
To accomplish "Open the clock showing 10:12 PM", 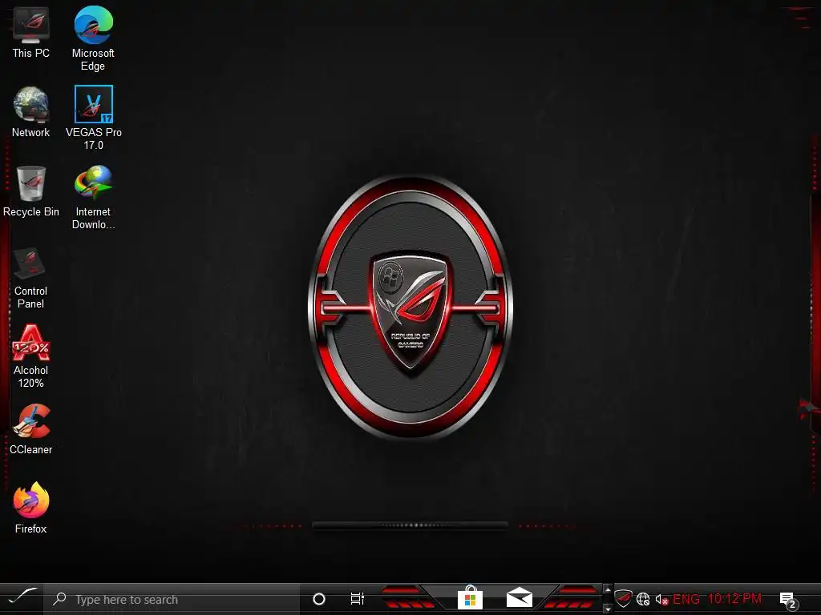I will pos(734,598).
